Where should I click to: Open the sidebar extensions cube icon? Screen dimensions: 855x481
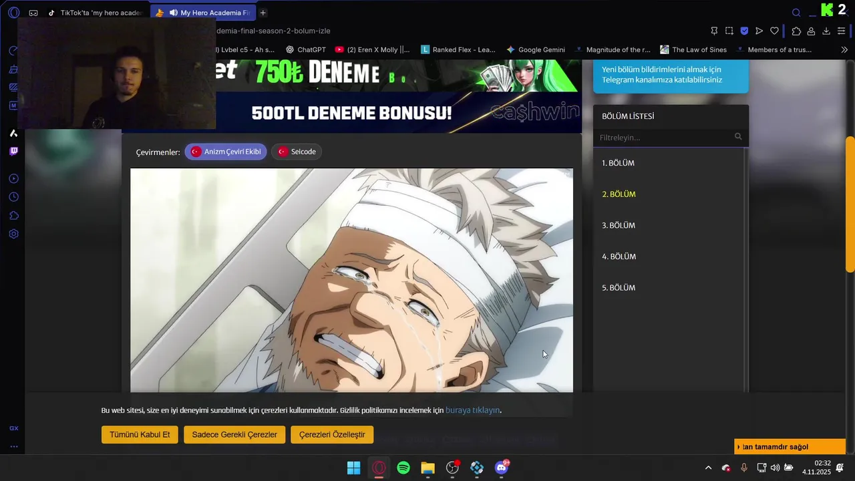click(x=13, y=216)
